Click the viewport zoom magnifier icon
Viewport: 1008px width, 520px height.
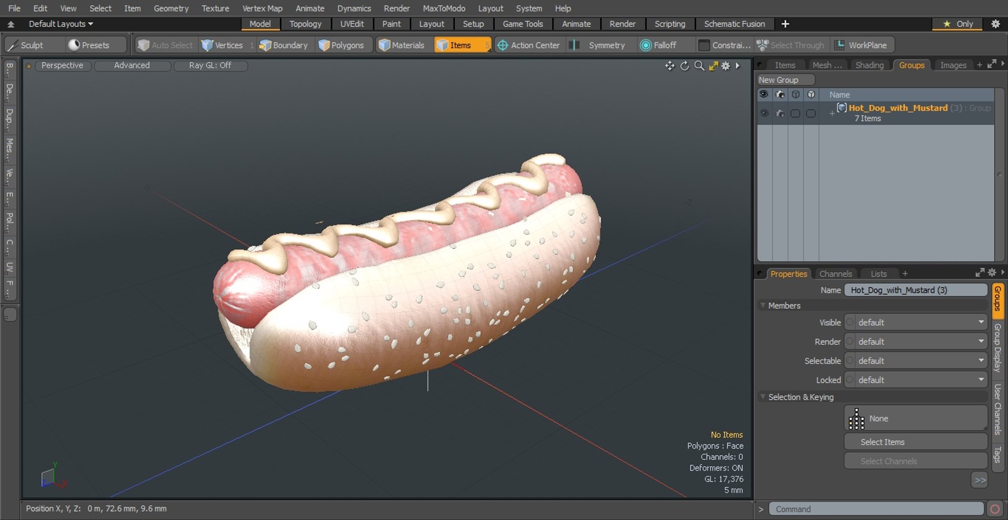click(x=699, y=66)
